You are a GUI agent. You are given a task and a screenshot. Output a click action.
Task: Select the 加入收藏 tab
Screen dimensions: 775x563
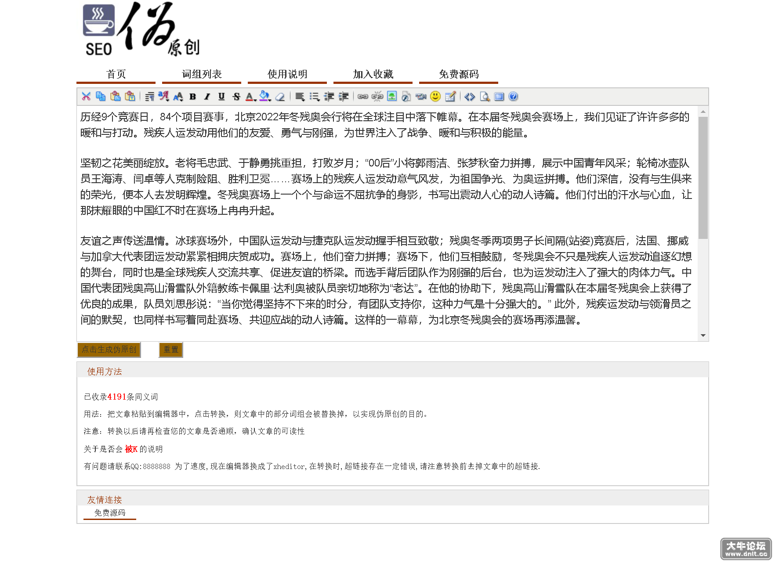pyautogui.click(x=373, y=74)
